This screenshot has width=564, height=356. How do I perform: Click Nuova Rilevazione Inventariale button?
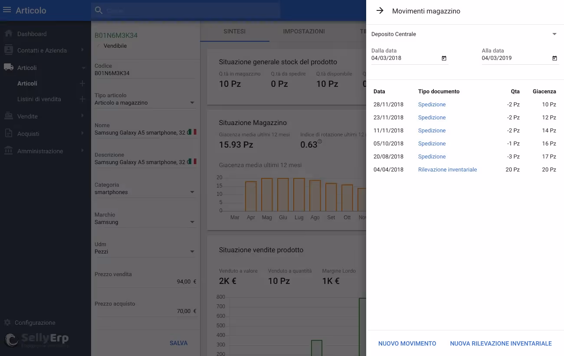(x=501, y=343)
